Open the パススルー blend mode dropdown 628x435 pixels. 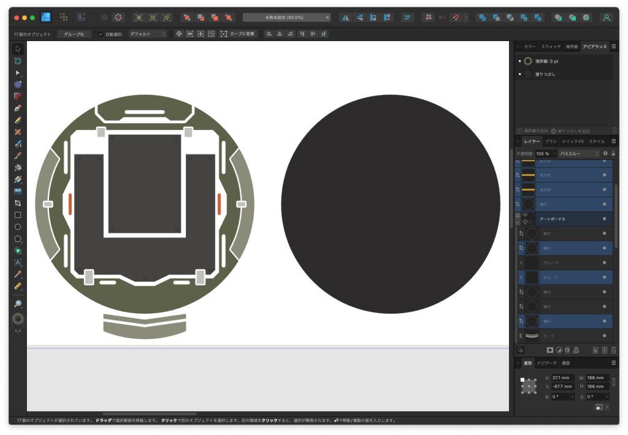point(578,153)
